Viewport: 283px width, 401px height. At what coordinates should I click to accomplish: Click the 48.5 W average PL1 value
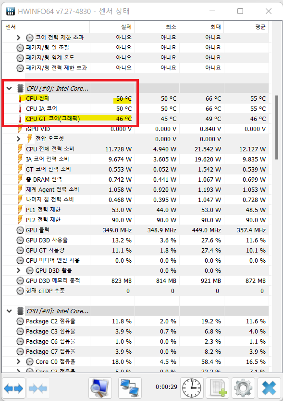click(256, 210)
